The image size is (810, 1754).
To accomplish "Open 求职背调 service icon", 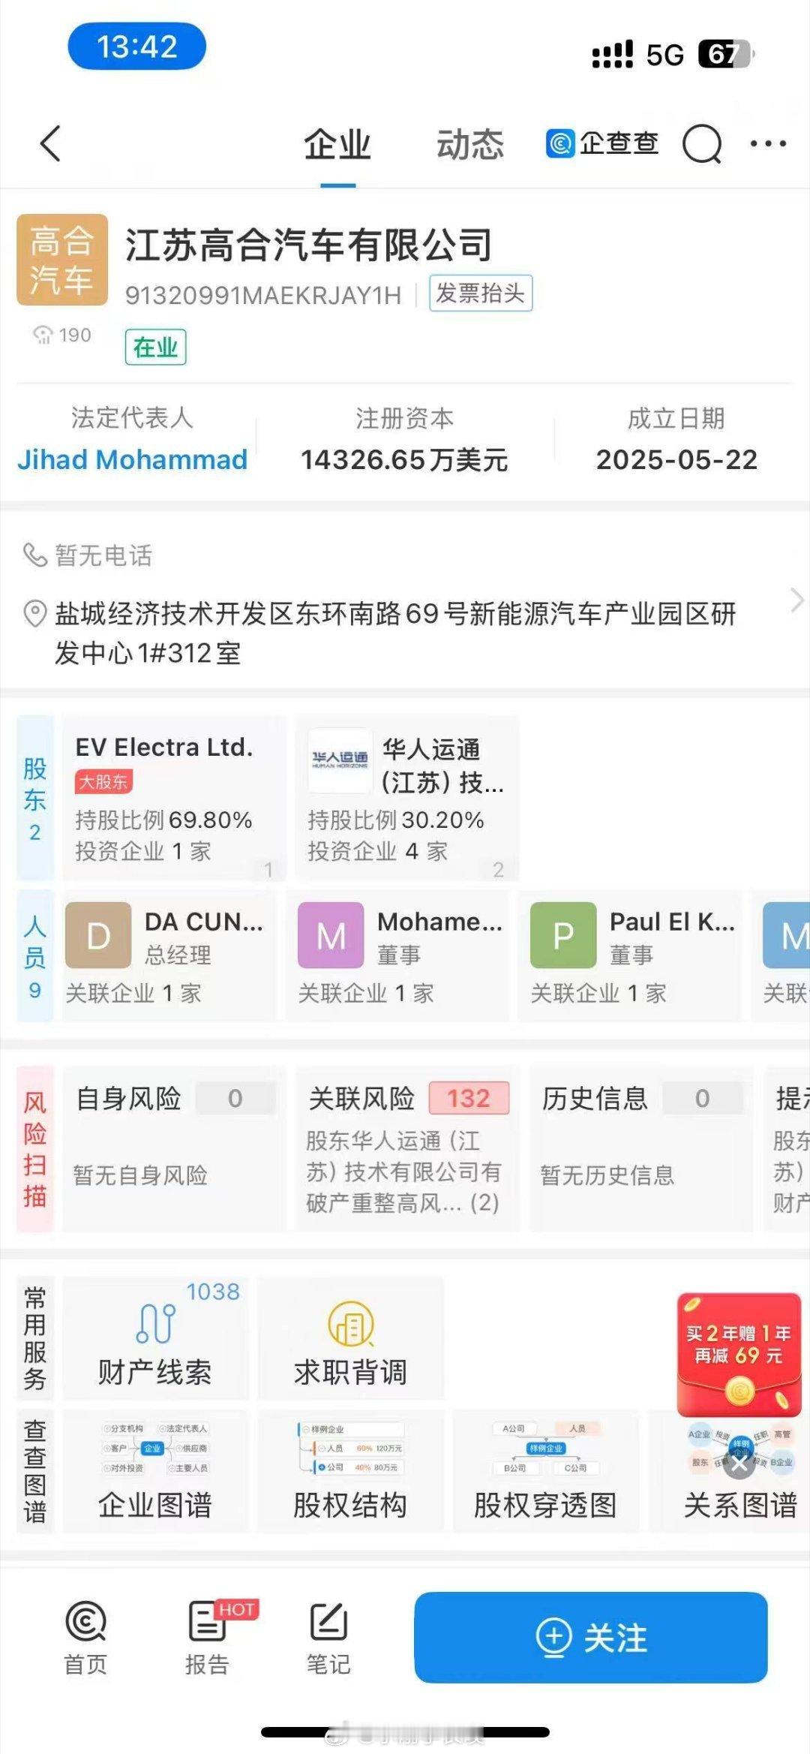I will 351,1339.
